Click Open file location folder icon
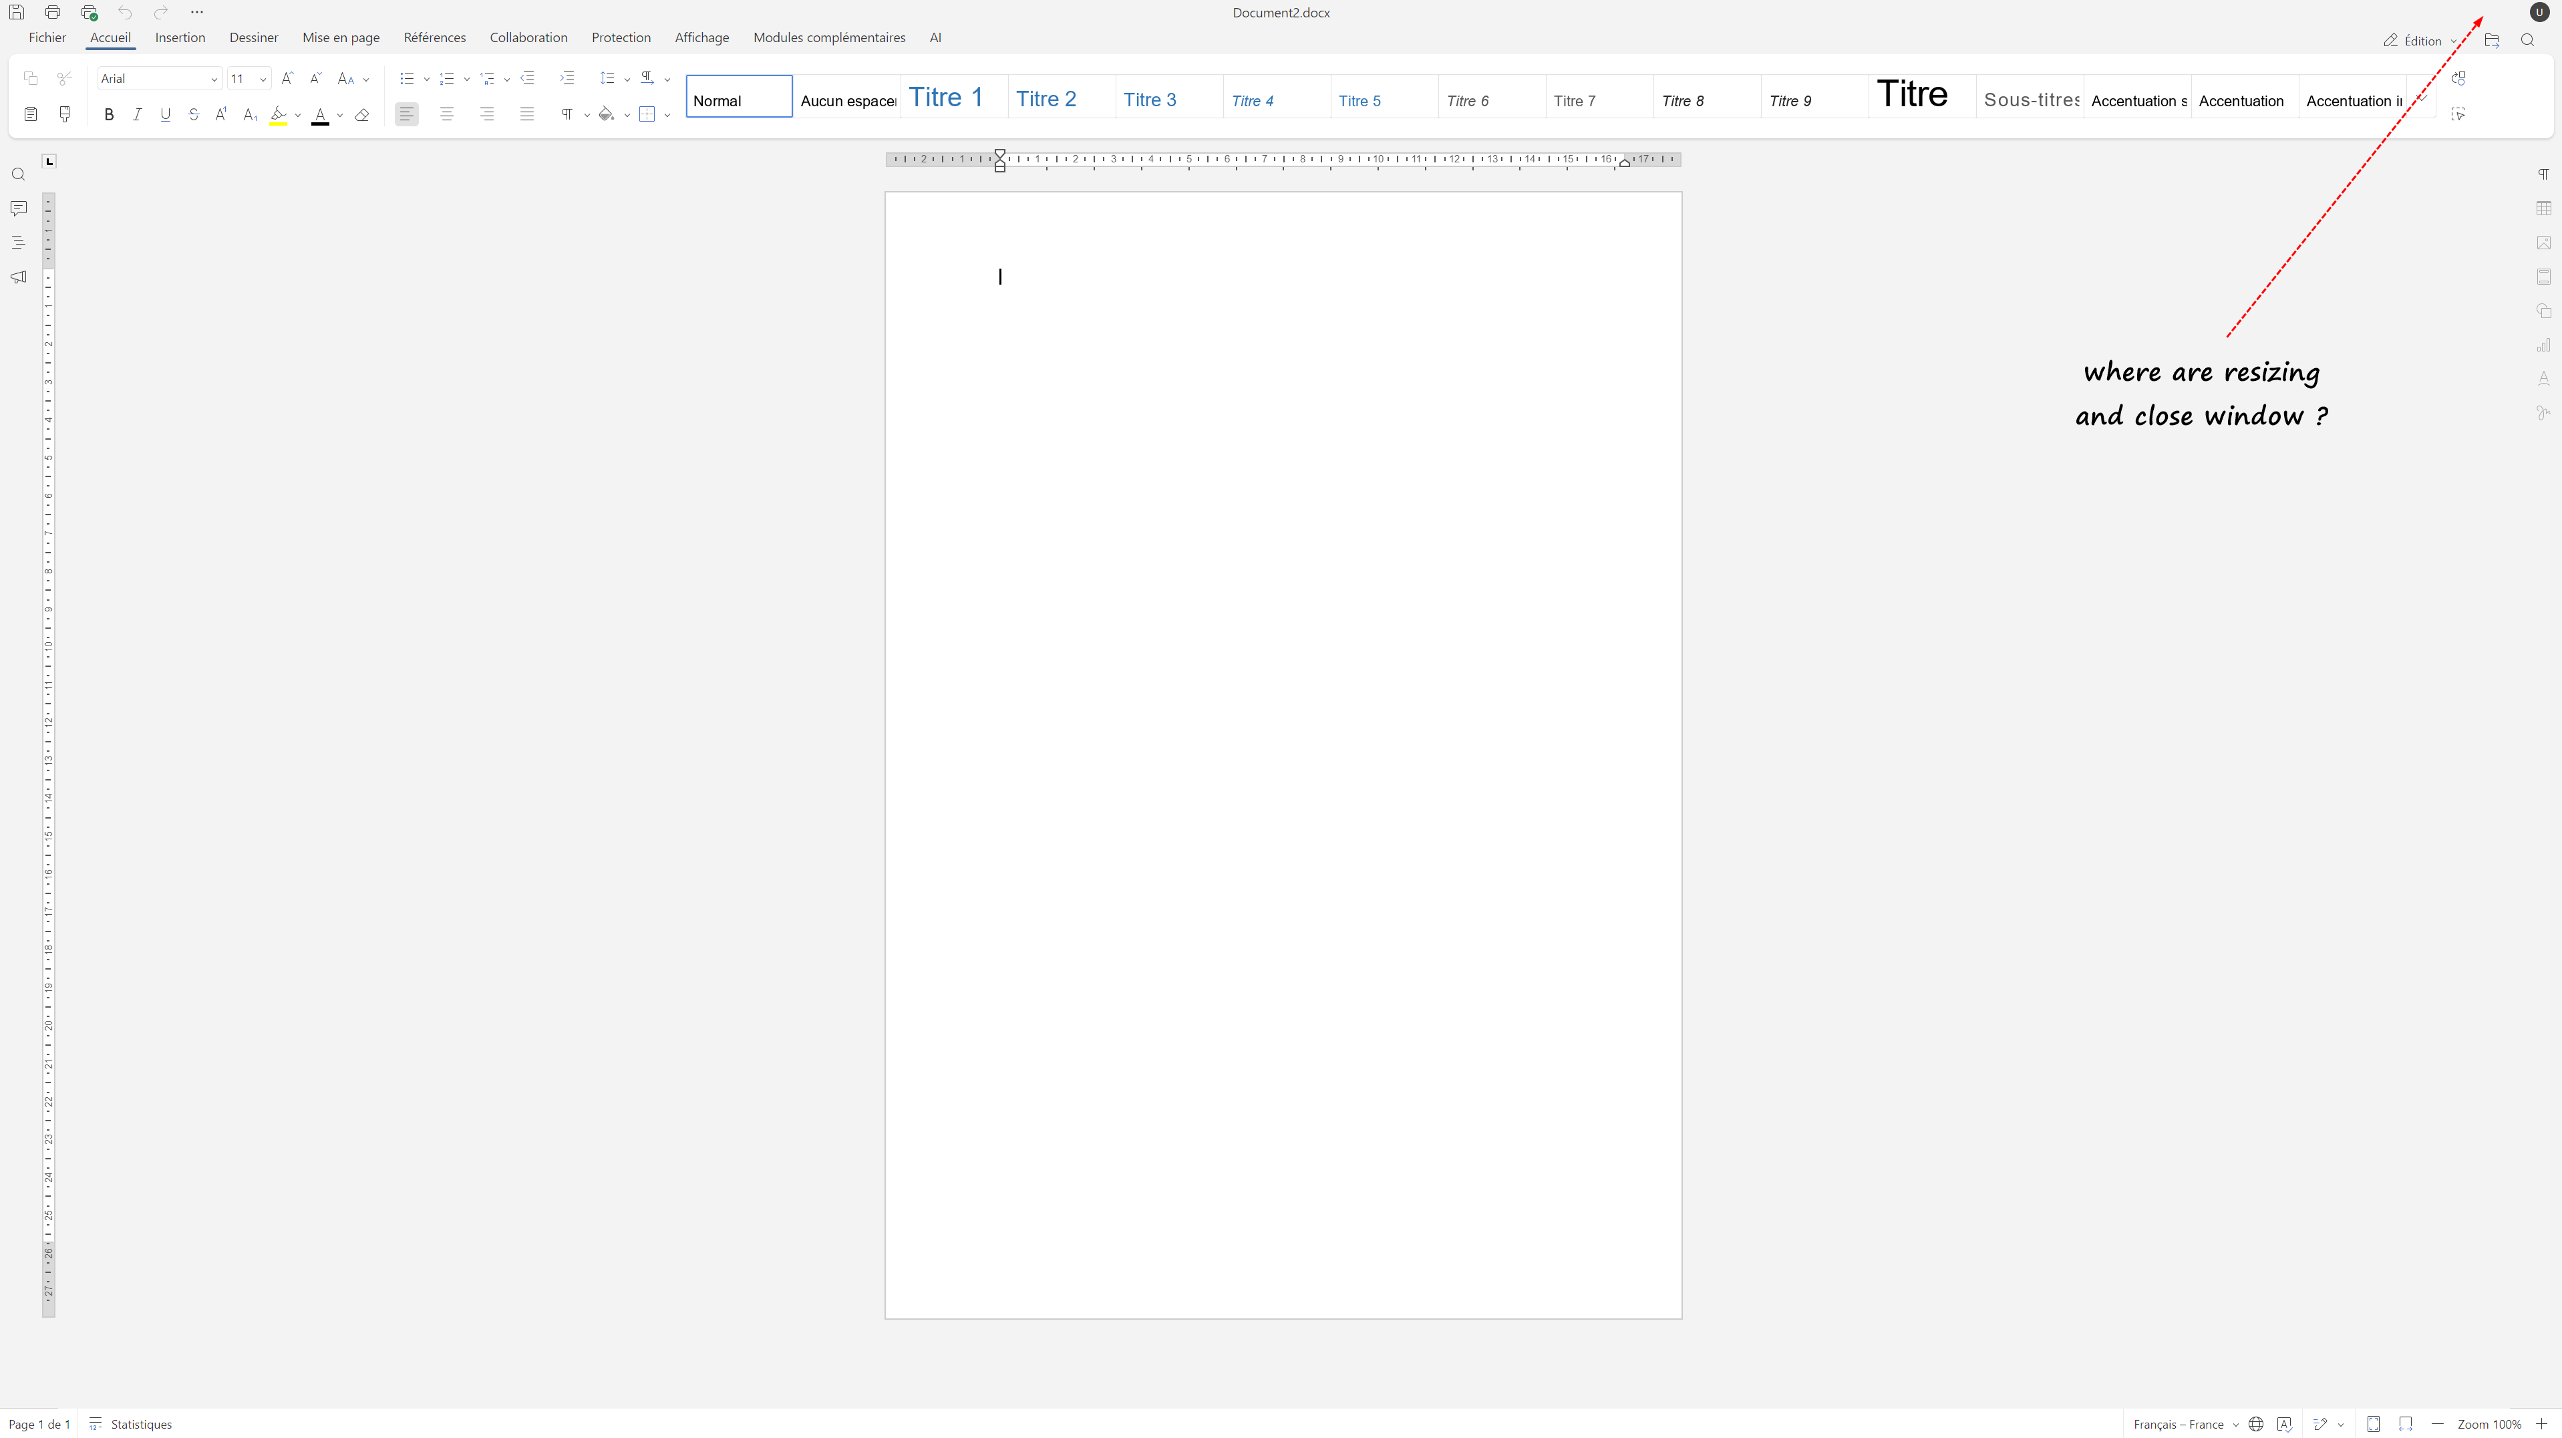This screenshot has height=1438, width=2562. point(2491,41)
